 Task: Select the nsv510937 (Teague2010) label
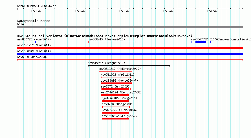(106, 63)
